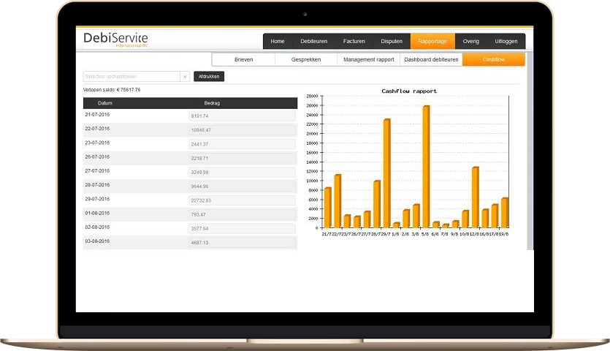This screenshot has height=351, width=610.
Task: Expand the Selecteer opdrachtgever dropdown arrow
Action: coord(185,76)
